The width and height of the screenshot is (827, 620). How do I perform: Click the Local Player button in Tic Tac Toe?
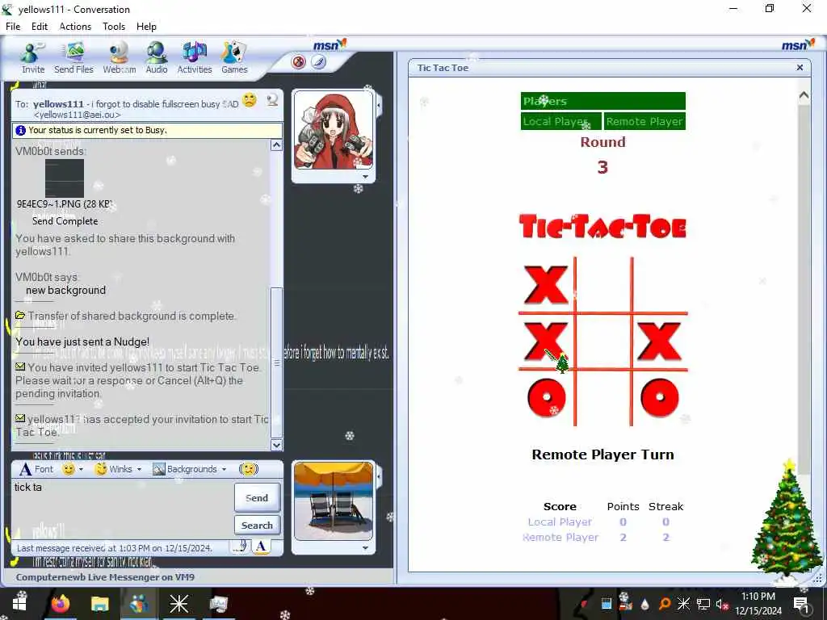pos(560,121)
